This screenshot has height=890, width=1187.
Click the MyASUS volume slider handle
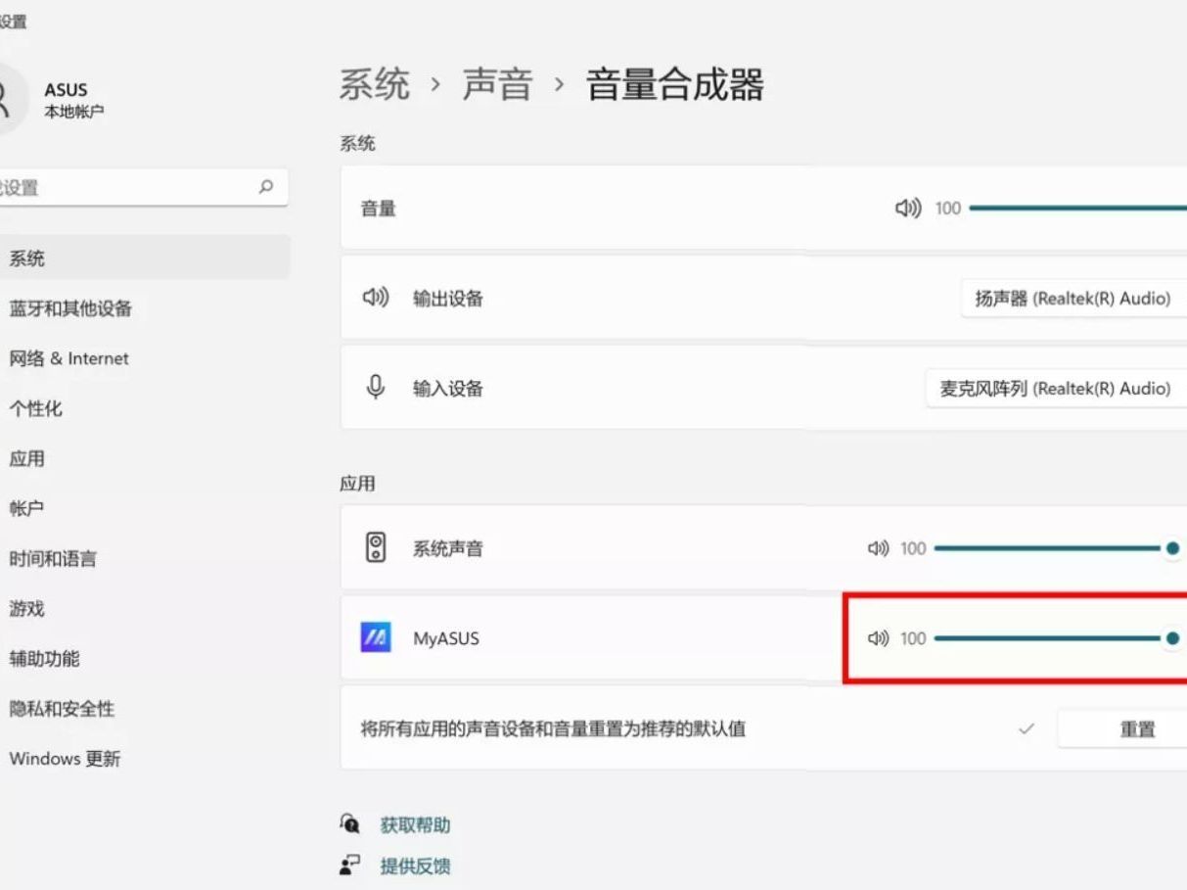(1171, 638)
